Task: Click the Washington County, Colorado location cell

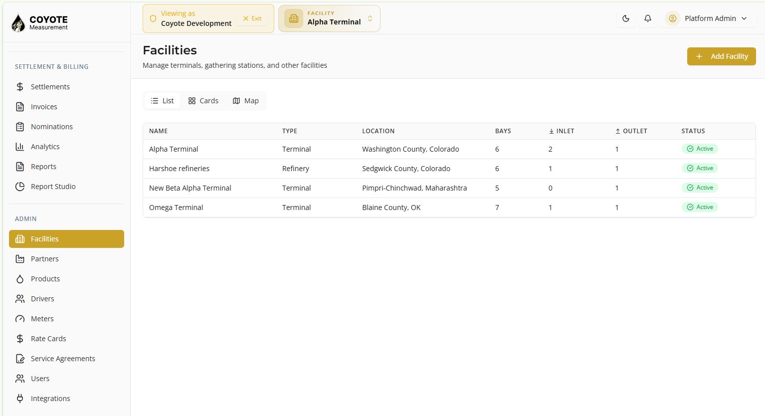Action: point(410,149)
